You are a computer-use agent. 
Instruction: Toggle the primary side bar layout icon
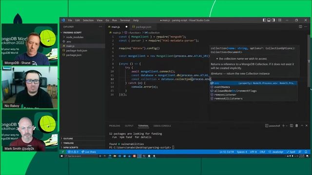coord(264,20)
